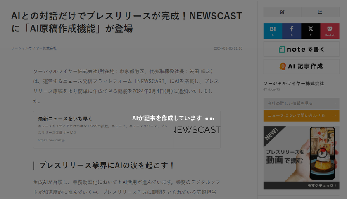Open ソーシャルワイヤー株式会社 sidebar company name
347x199 pixels.
point(294,83)
